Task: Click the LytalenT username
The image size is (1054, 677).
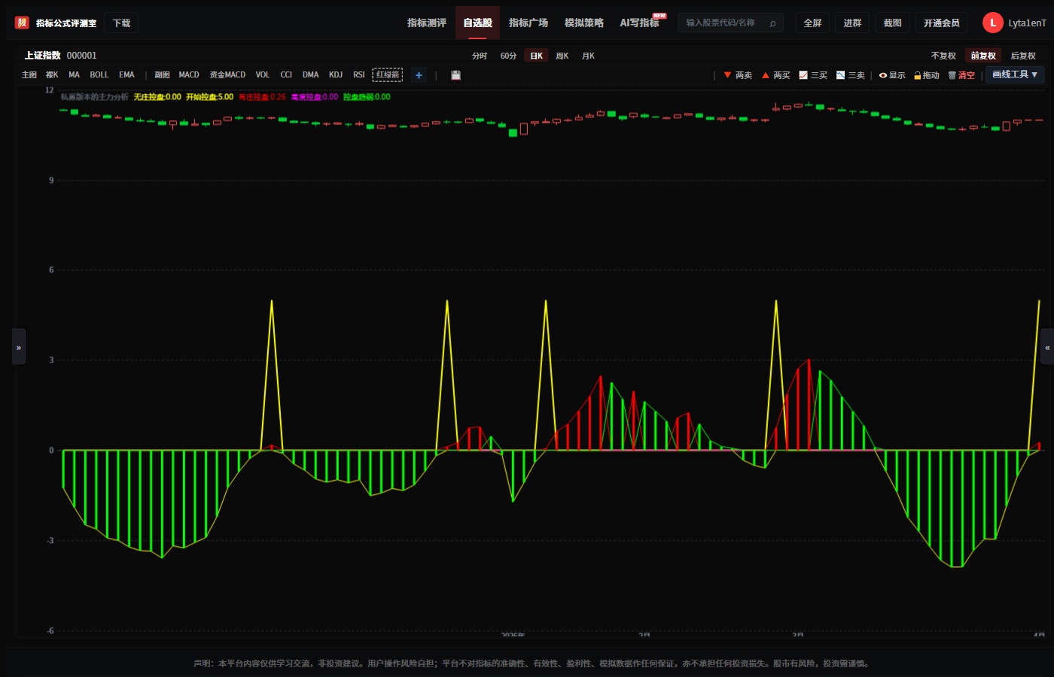Action: [1027, 23]
